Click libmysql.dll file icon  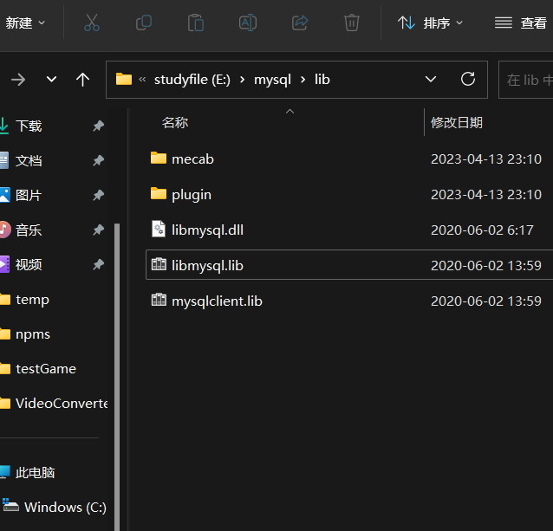[x=159, y=229]
